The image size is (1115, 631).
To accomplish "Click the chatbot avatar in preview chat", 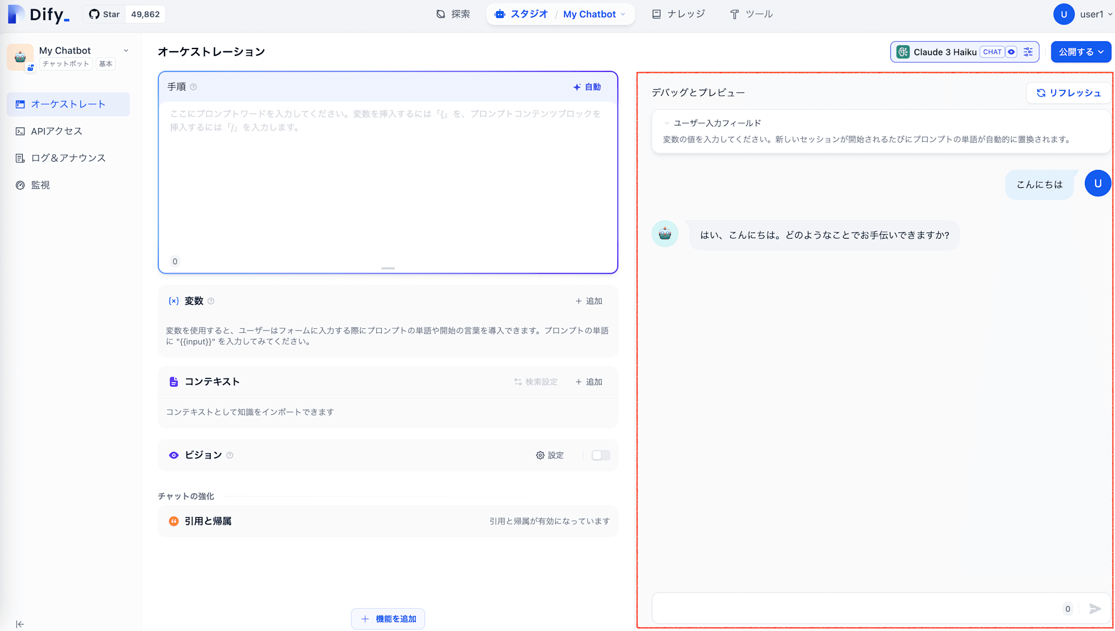I will click(665, 234).
